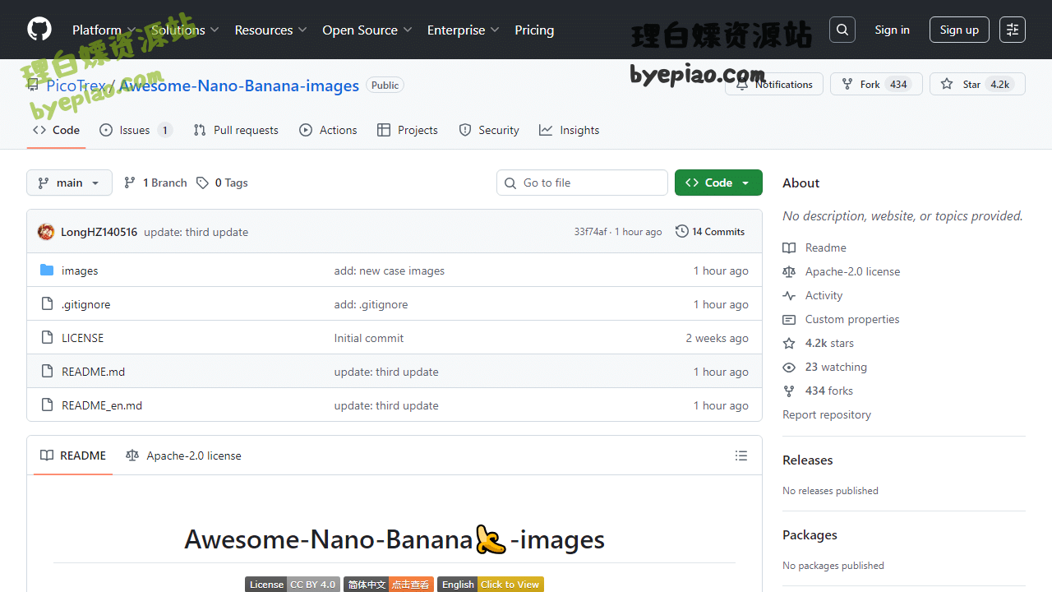
Task: Expand the Platform menu
Action: coord(104,30)
